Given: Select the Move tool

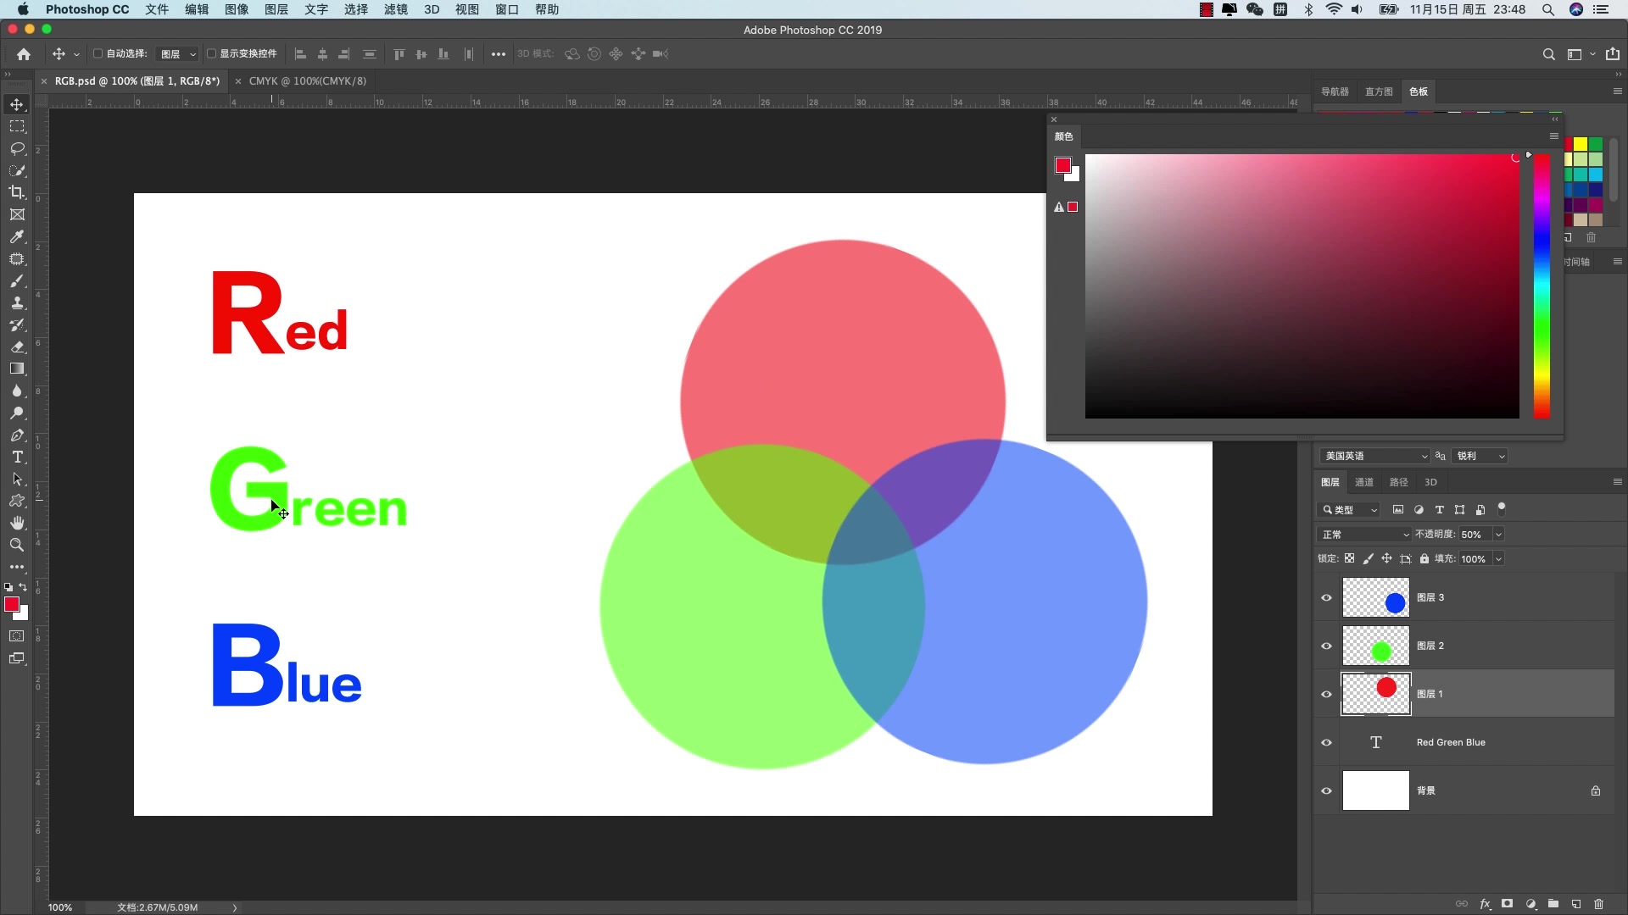Looking at the screenshot, I should (17, 104).
